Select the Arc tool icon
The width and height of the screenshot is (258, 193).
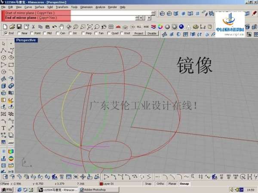3,65
